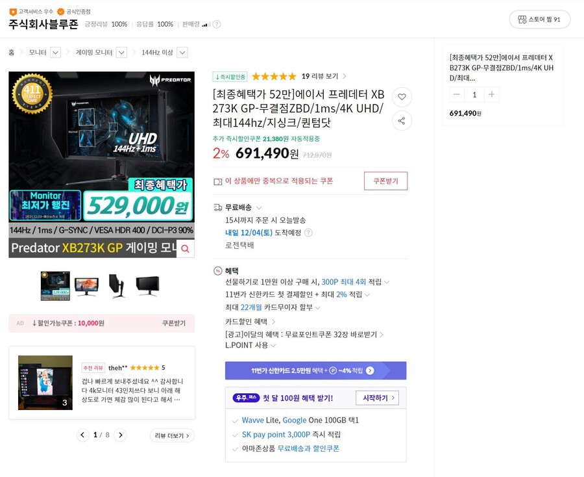The image size is (584, 477).
Task: Click the 리뷰 더보기 button
Action: pos(172,435)
